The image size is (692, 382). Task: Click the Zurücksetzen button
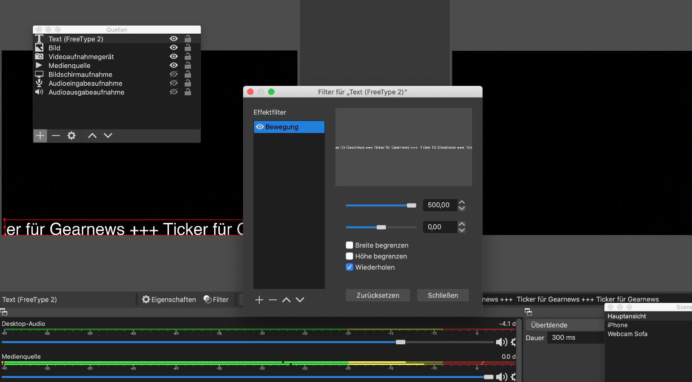pos(378,295)
